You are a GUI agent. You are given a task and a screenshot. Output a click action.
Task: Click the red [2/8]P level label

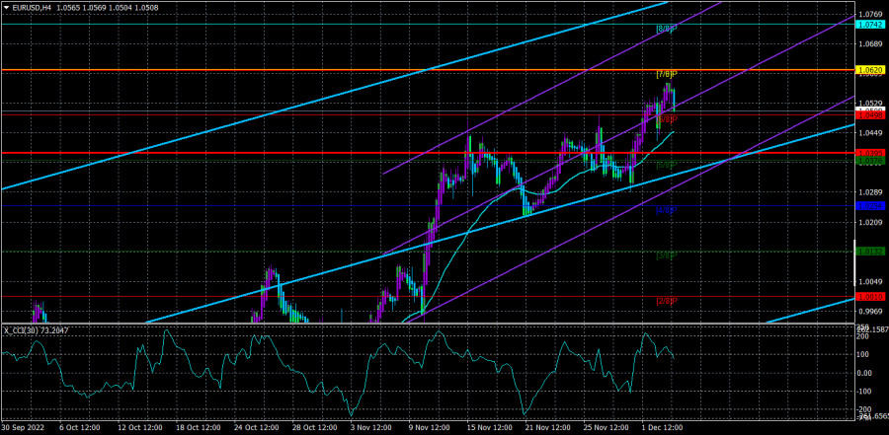[x=666, y=301]
